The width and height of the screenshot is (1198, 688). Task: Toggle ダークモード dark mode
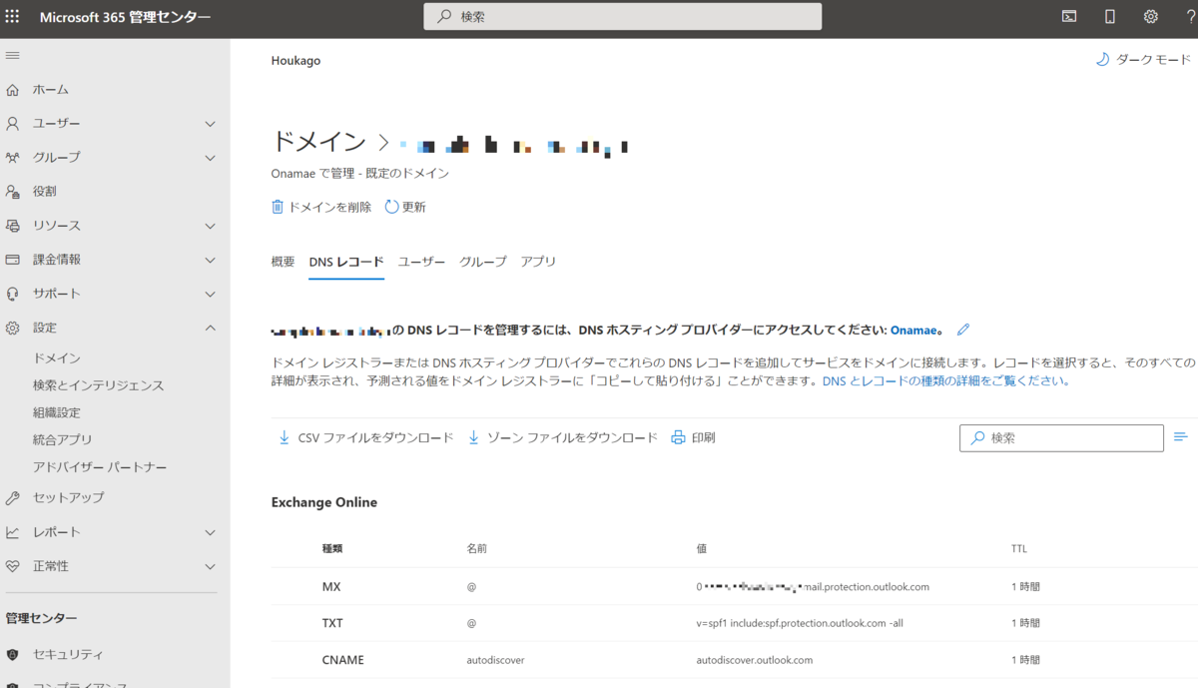[x=1144, y=60]
